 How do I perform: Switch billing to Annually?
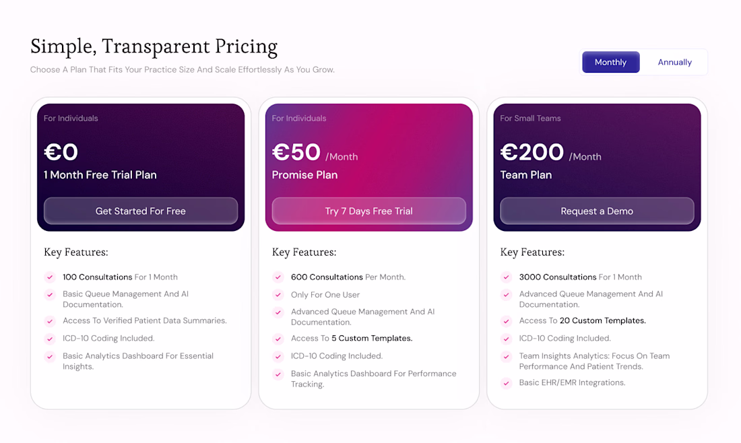pos(674,62)
